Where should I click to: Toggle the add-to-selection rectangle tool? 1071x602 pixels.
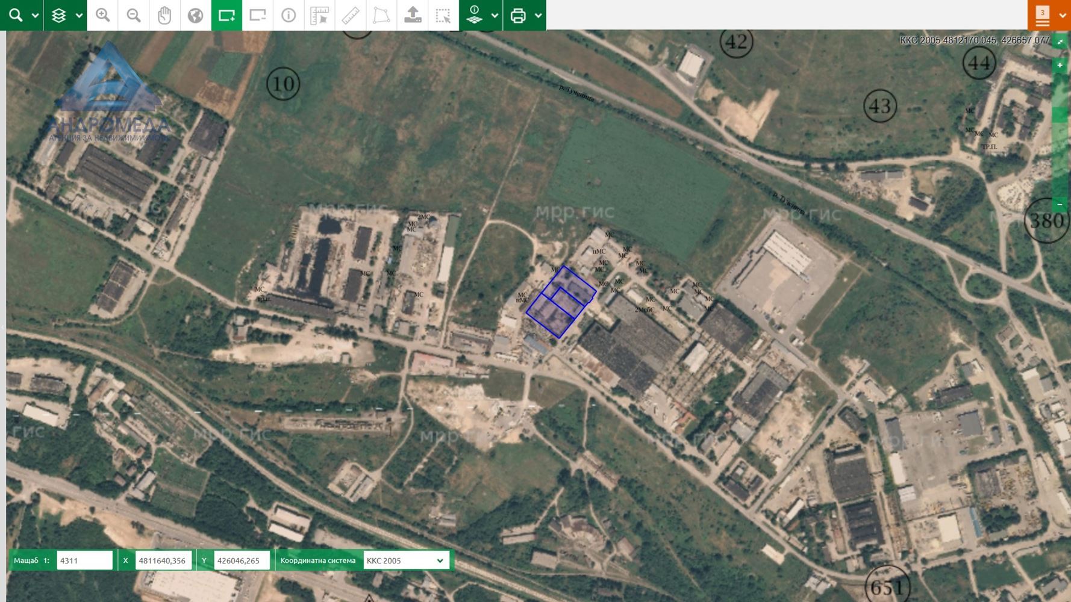pos(226,15)
